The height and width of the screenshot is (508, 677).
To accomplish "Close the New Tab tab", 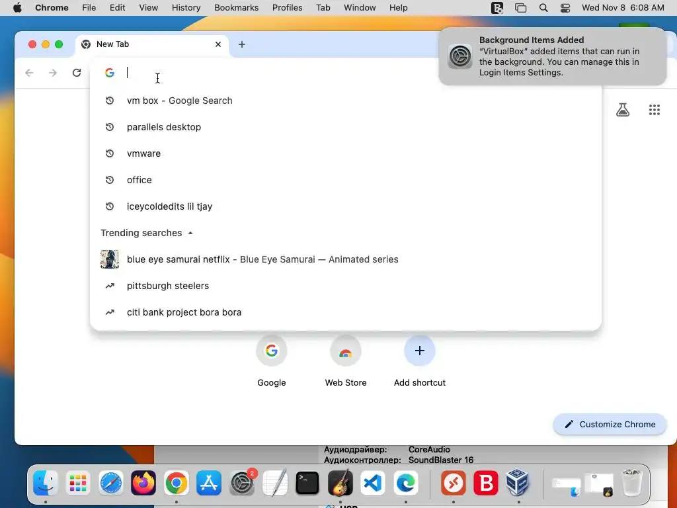I will [x=218, y=44].
